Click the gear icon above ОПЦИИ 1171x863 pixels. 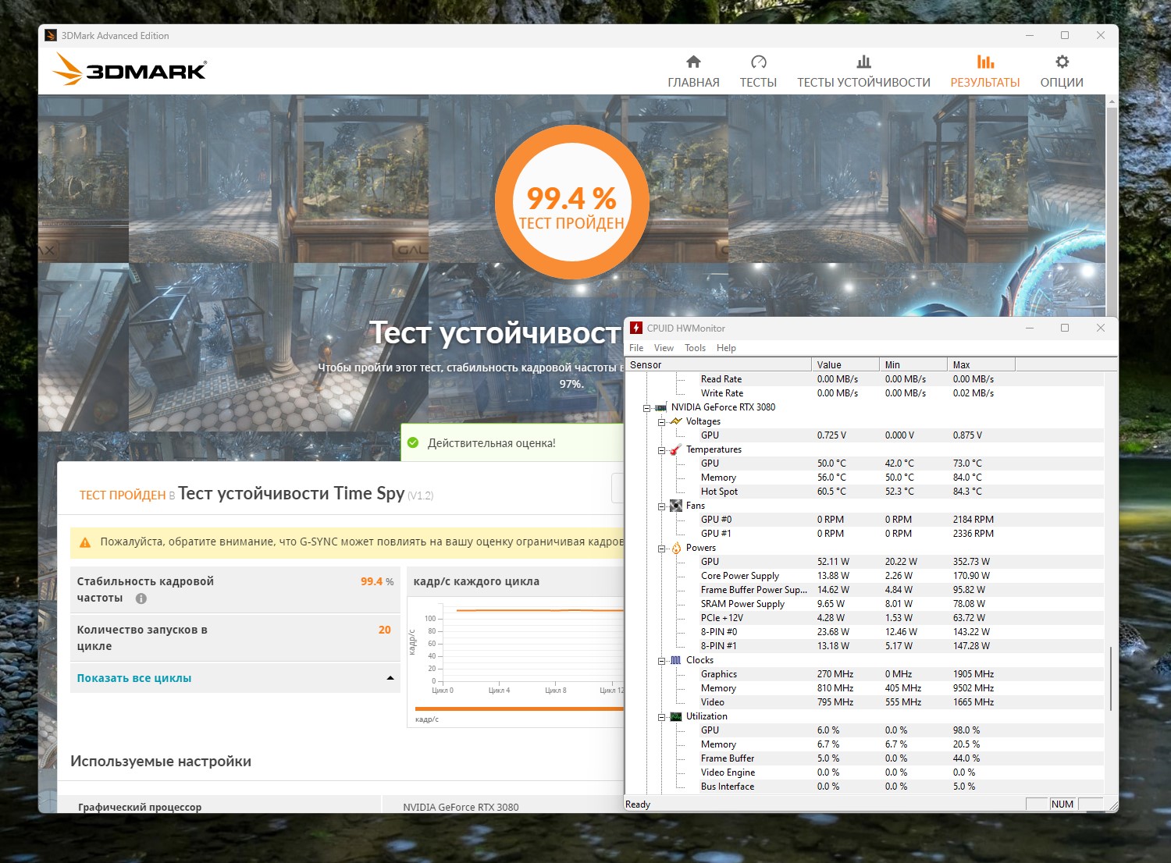[x=1062, y=62]
